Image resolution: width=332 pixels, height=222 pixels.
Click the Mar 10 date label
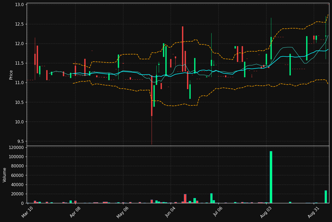[27, 212]
